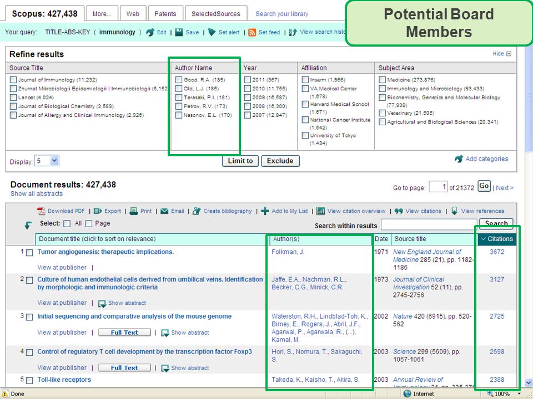533x399 pixels.
Task: Open the 100% zoom level dropdown
Action: pyautogui.click(x=520, y=394)
